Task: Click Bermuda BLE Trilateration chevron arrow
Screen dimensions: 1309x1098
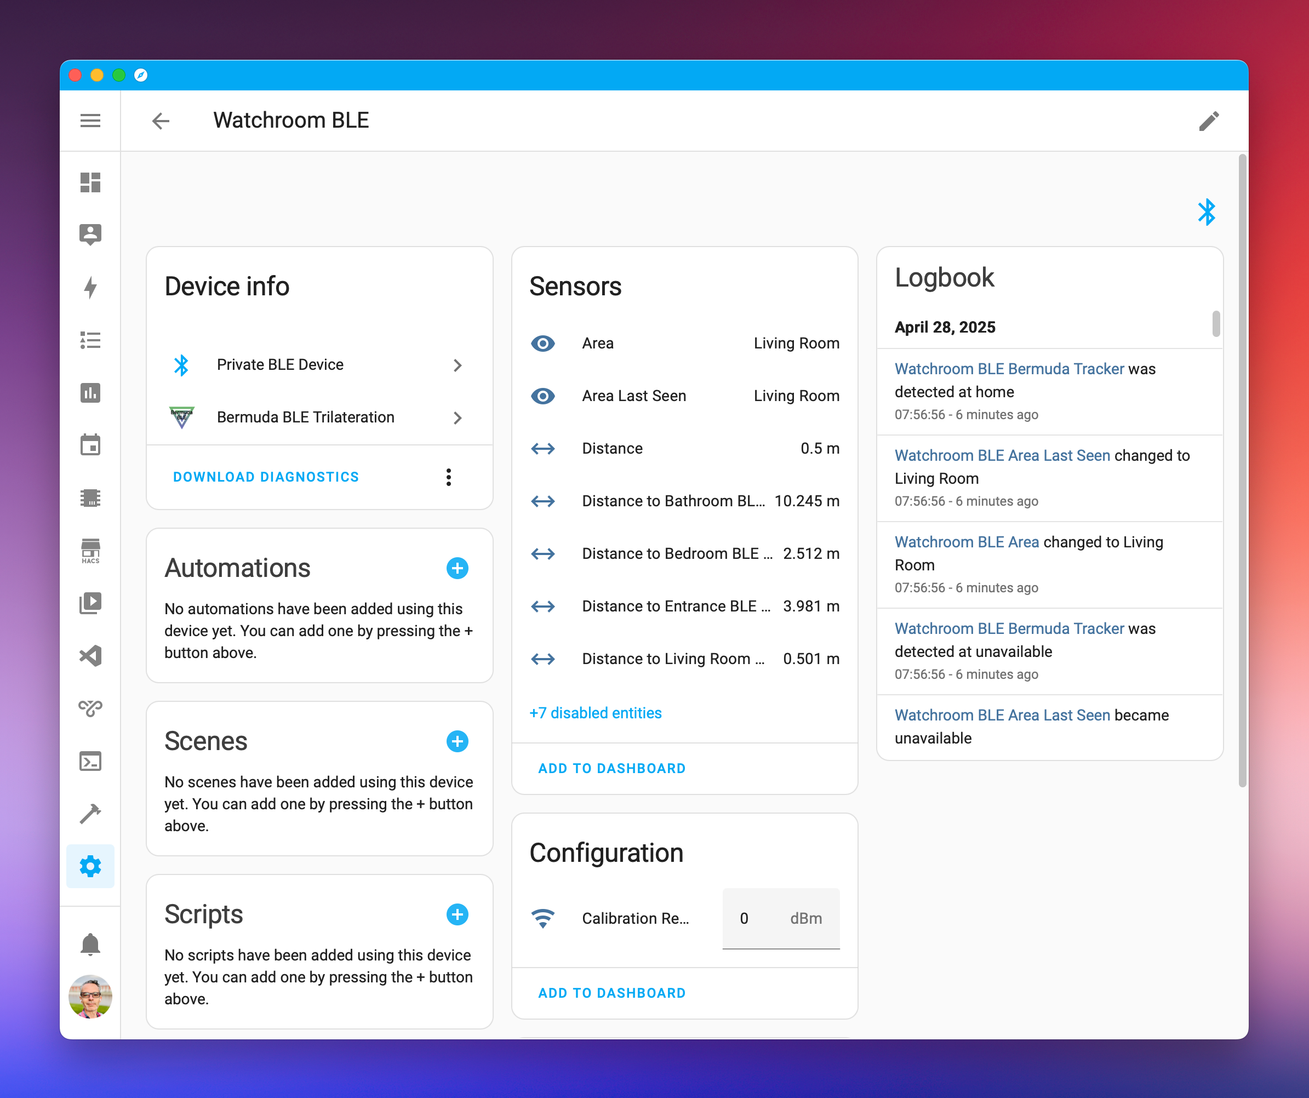Action: [458, 418]
